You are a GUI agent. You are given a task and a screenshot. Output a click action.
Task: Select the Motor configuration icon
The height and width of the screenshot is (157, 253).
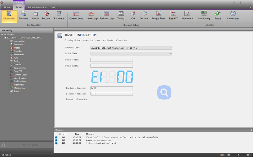pos(35,15)
